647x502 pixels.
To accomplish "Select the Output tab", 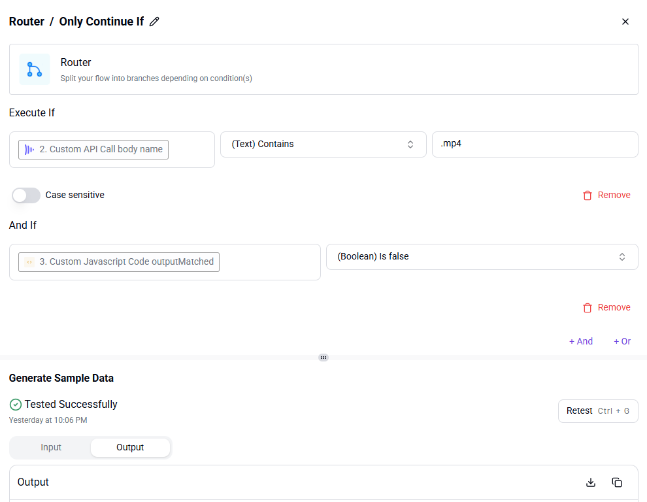I will click(130, 448).
